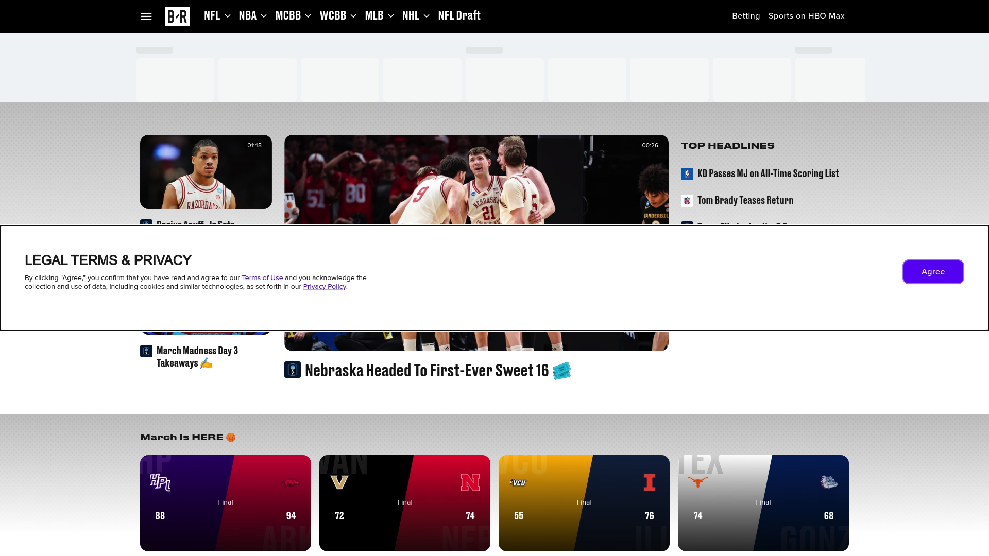Click NBA icon beside KD headline
This screenshot has width=989, height=556.
[687, 174]
